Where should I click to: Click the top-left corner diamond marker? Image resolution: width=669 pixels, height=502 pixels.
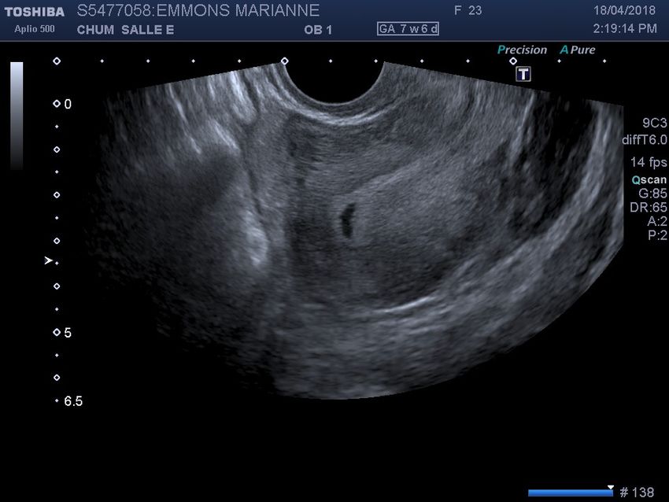click(56, 61)
